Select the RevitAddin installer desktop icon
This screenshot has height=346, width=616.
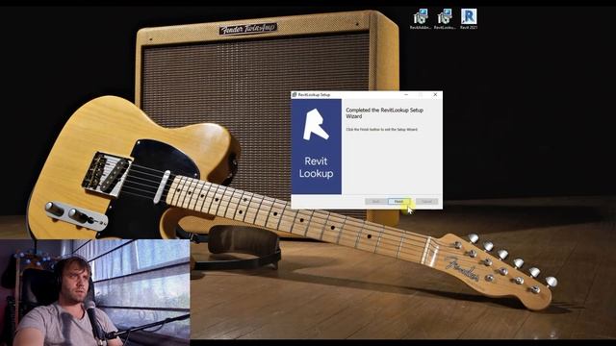[421, 19]
